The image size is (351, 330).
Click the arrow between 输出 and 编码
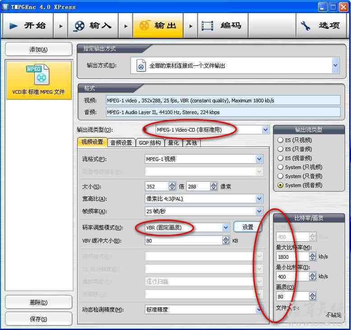click(190, 26)
